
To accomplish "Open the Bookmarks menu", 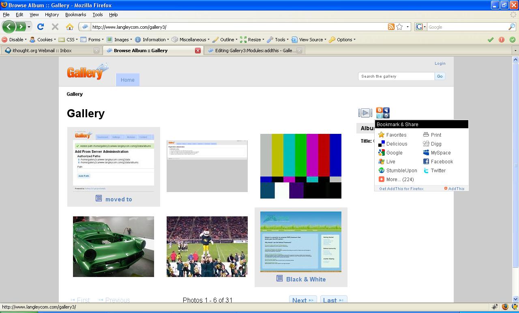I will pos(75,15).
